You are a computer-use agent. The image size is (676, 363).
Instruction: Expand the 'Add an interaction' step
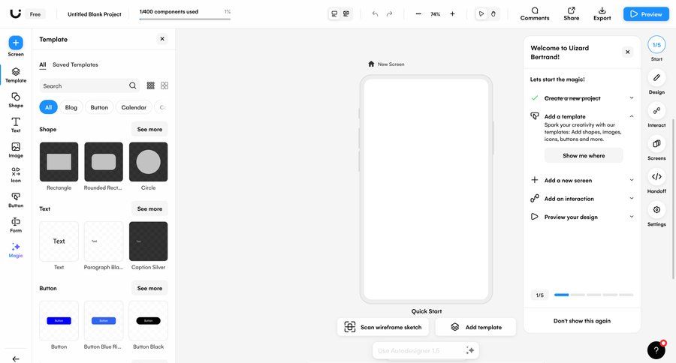tap(632, 199)
